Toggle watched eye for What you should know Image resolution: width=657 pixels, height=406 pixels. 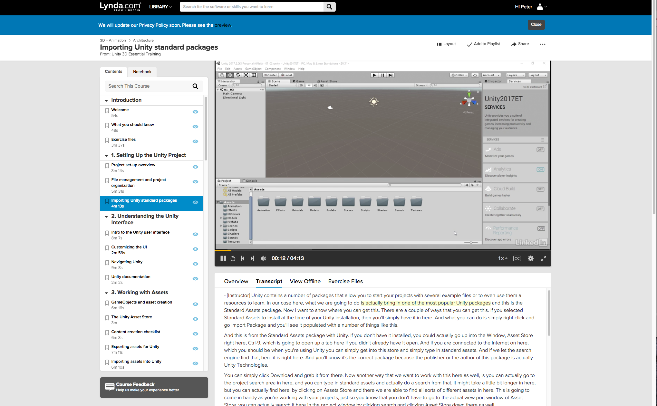[195, 127]
